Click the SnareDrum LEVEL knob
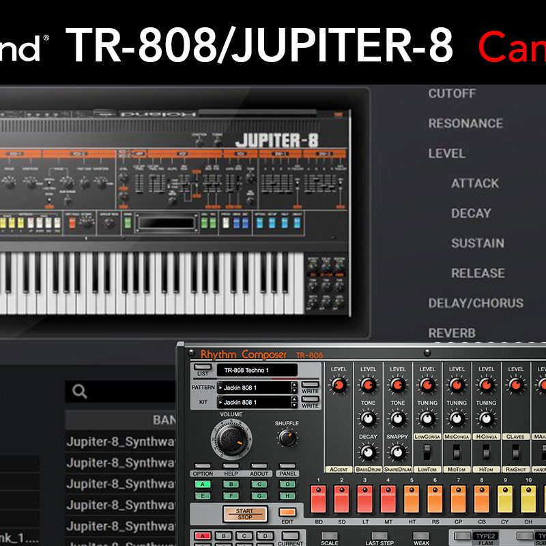 398,385
